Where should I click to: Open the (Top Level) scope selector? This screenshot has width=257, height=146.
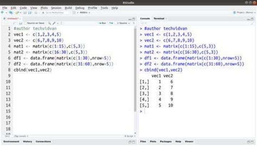tap(21, 136)
